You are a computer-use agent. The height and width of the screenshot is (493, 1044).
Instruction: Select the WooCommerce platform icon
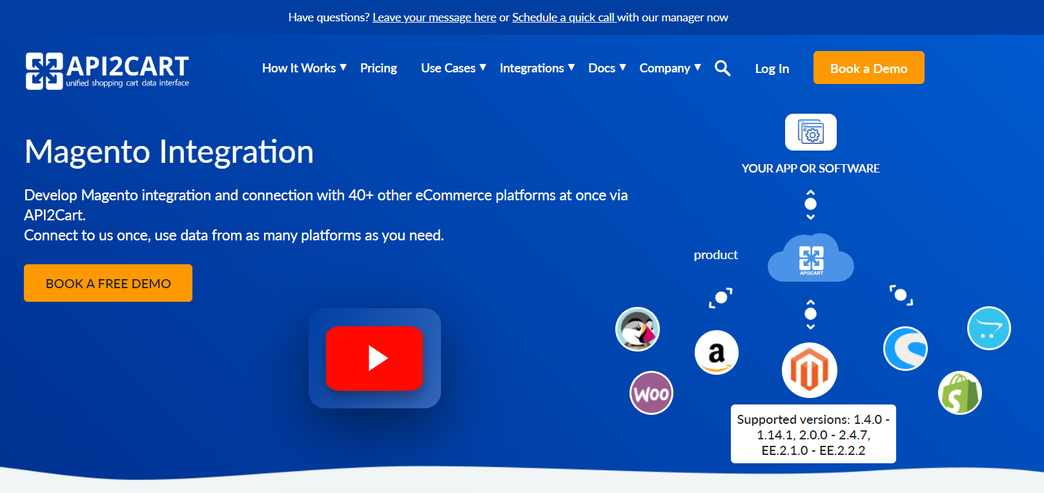(x=651, y=393)
